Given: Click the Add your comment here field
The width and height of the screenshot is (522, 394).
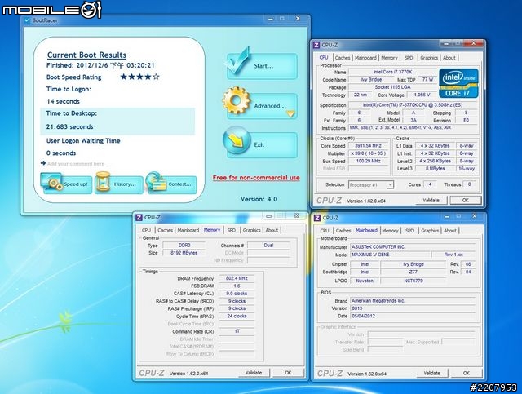Looking at the screenshot, I should pos(79,164).
